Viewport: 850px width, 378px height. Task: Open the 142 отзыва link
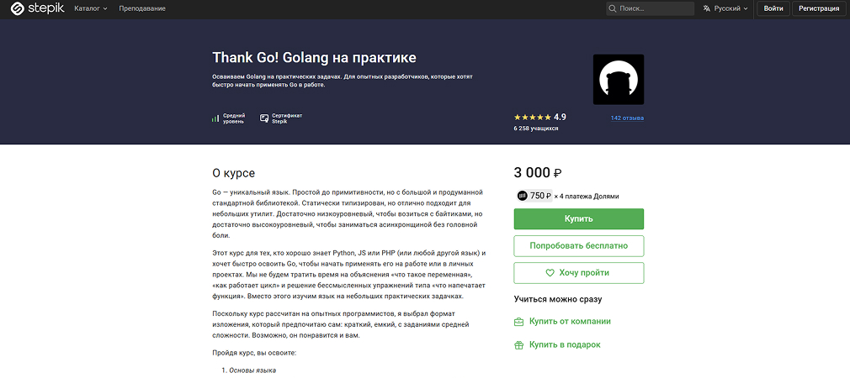coord(627,118)
